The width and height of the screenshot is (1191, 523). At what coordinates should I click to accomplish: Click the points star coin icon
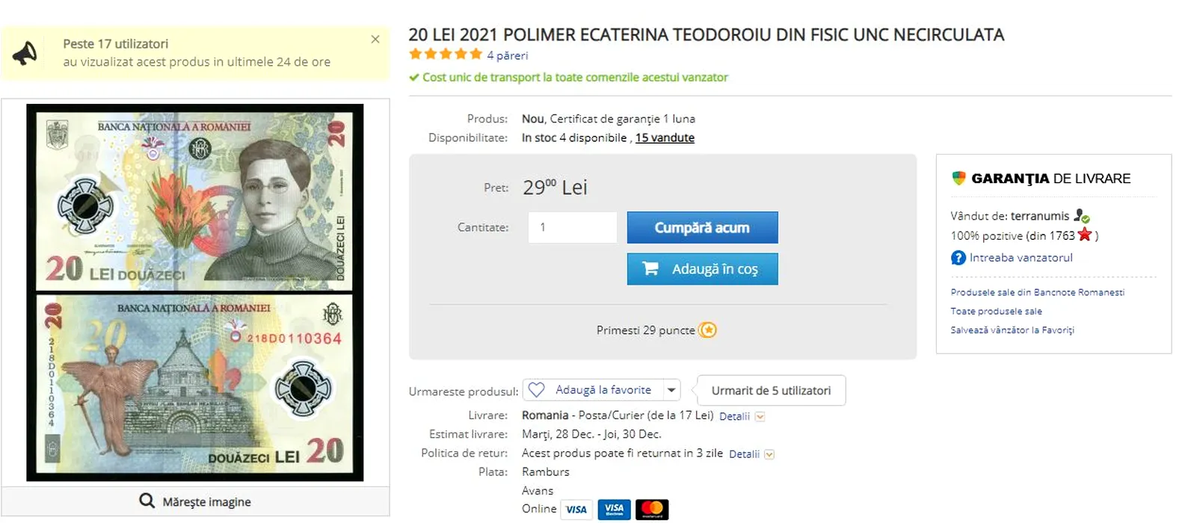[707, 330]
